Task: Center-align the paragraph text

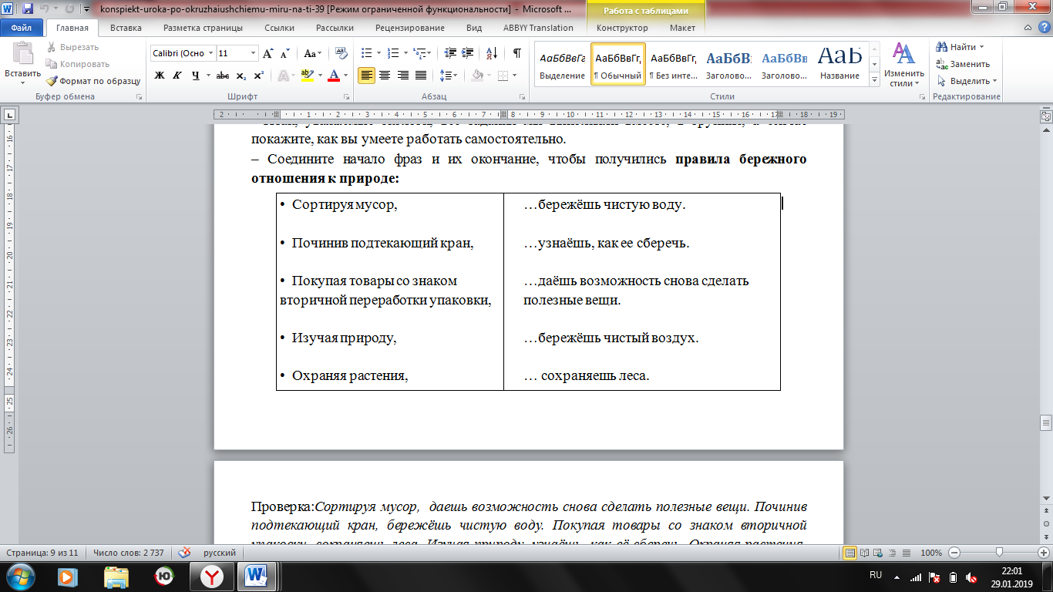Action: (385, 76)
